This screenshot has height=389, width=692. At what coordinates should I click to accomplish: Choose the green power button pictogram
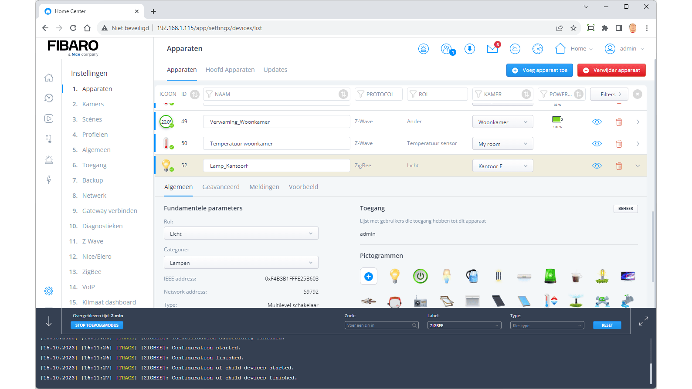[x=421, y=276]
